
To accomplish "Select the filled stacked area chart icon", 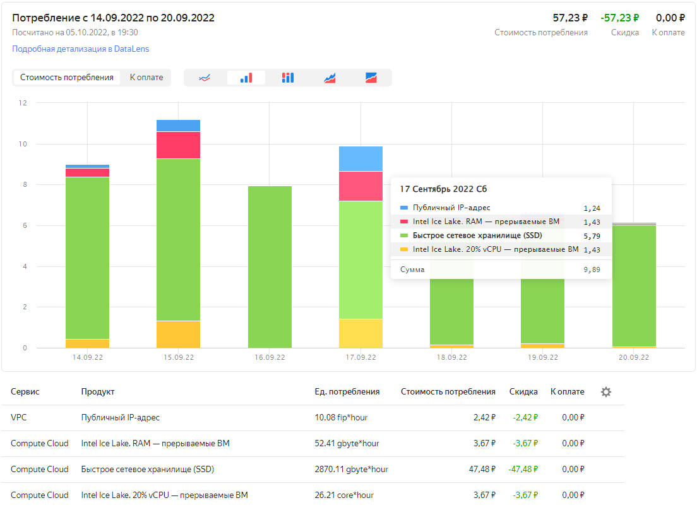I will [371, 78].
